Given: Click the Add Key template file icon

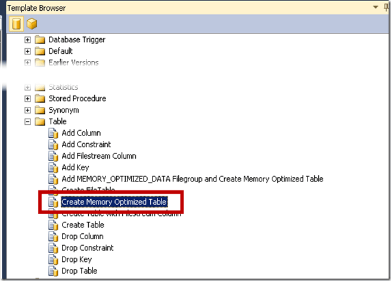Looking at the screenshot, I should coord(54,168).
